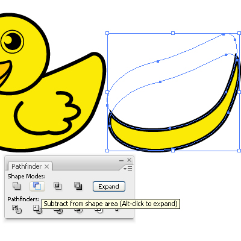The height and width of the screenshot is (241, 241).
Task: Click the top-center bounding box handle
Action: click(x=173, y=33)
